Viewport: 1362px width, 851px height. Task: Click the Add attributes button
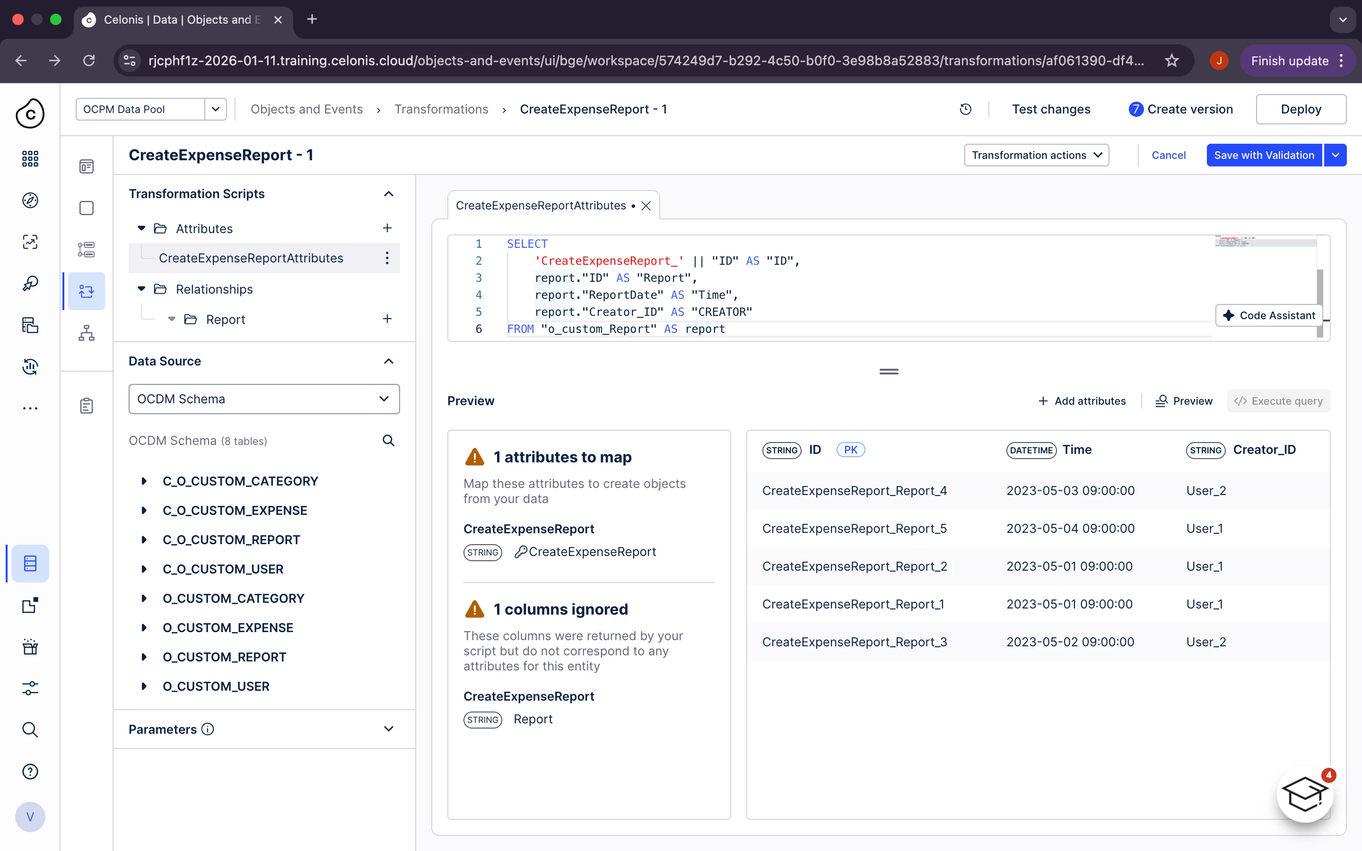1082,401
